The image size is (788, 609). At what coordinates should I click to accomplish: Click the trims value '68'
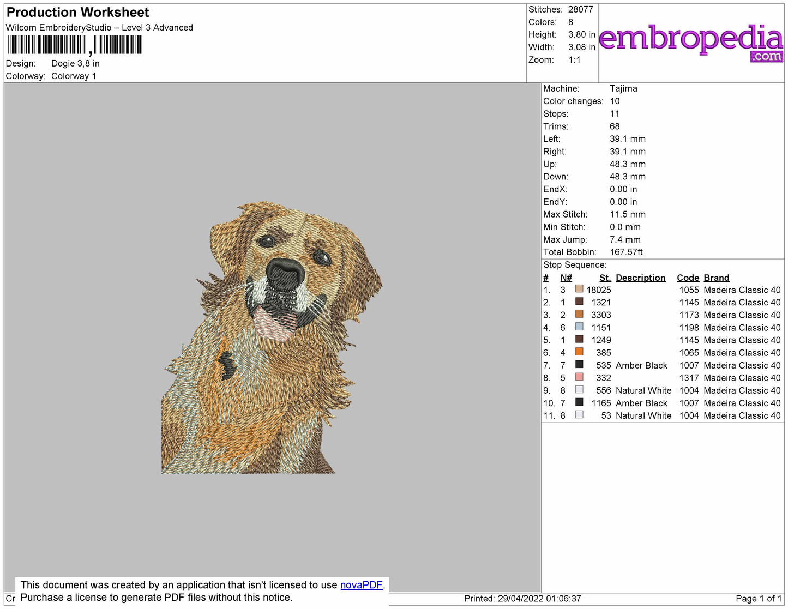[615, 126]
